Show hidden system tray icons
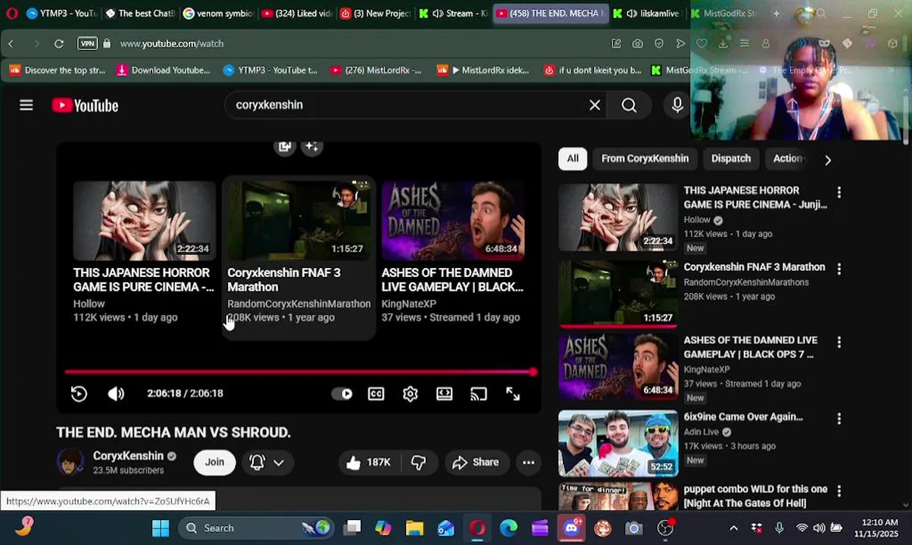The image size is (912, 545). pyautogui.click(x=733, y=528)
